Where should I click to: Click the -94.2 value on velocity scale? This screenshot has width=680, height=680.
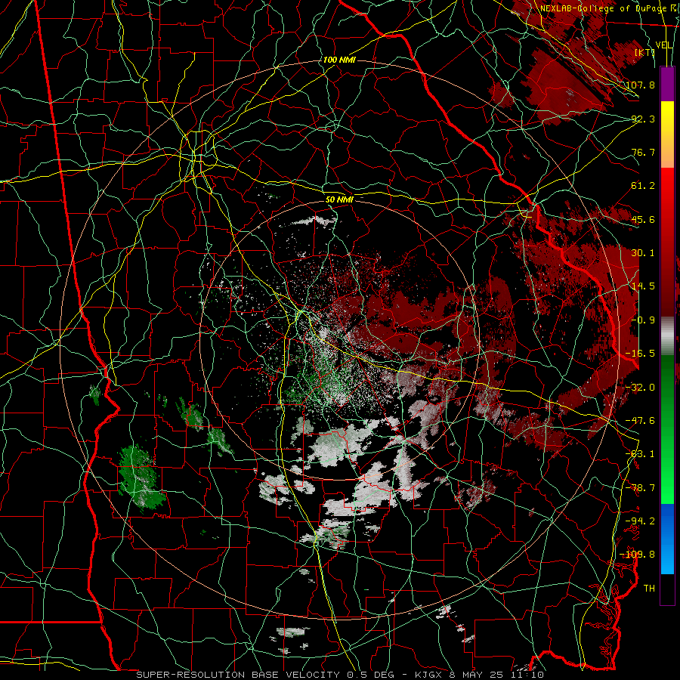[640, 521]
